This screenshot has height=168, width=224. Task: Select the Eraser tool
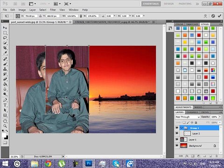click(5, 79)
